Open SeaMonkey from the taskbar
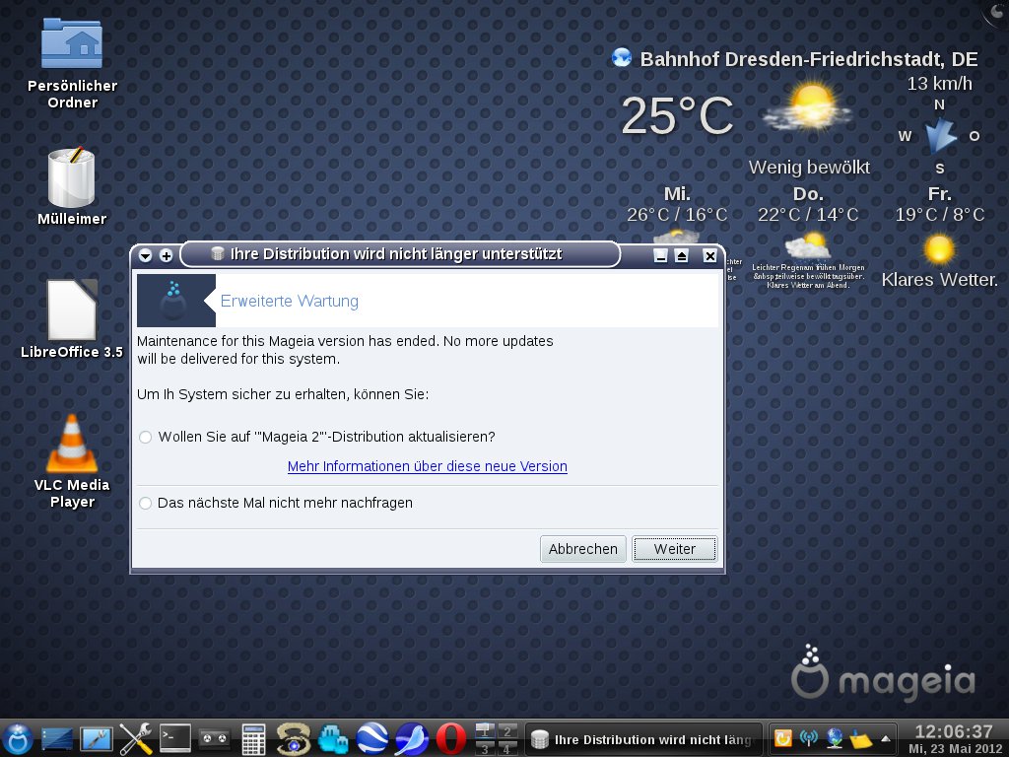Viewport: 1009px width, 757px height. point(412,738)
